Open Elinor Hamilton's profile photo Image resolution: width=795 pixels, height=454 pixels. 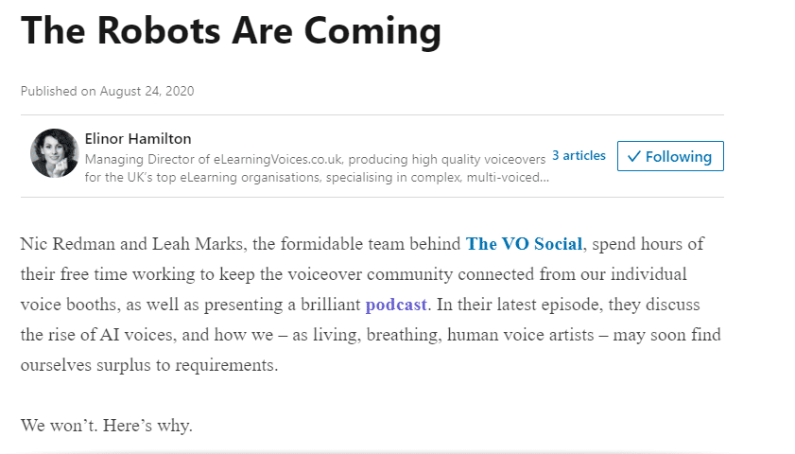pyautogui.click(x=54, y=153)
